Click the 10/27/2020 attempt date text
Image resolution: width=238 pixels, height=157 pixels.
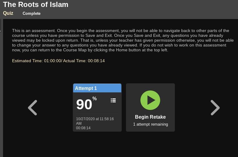[95, 121]
